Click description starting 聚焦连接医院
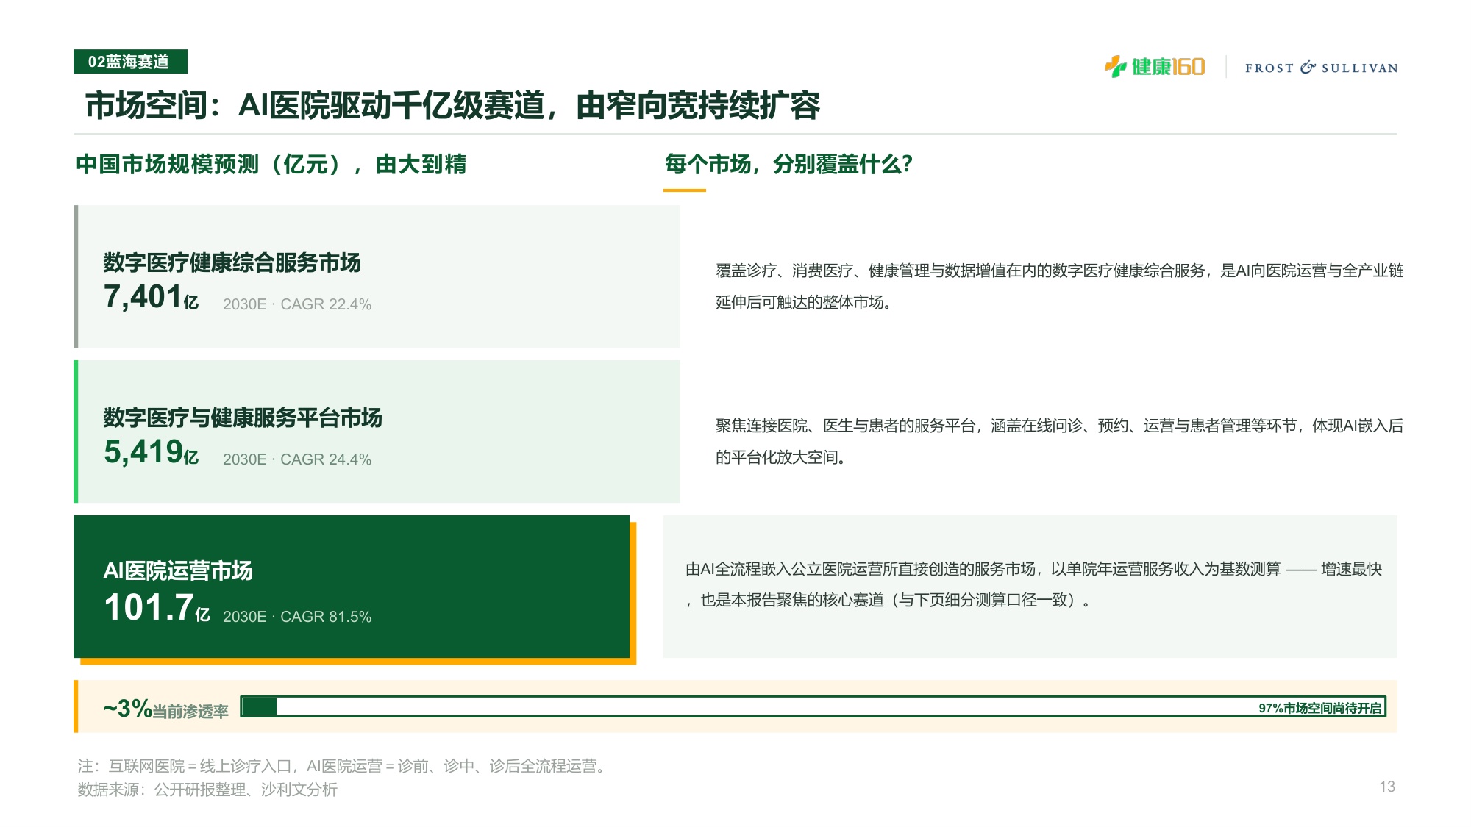 pyautogui.click(x=1060, y=441)
